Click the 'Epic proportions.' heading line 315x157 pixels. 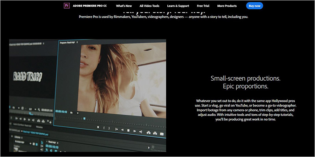point(245,86)
